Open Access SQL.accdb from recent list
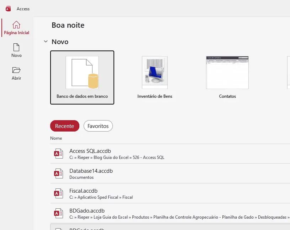 [170, 154]
